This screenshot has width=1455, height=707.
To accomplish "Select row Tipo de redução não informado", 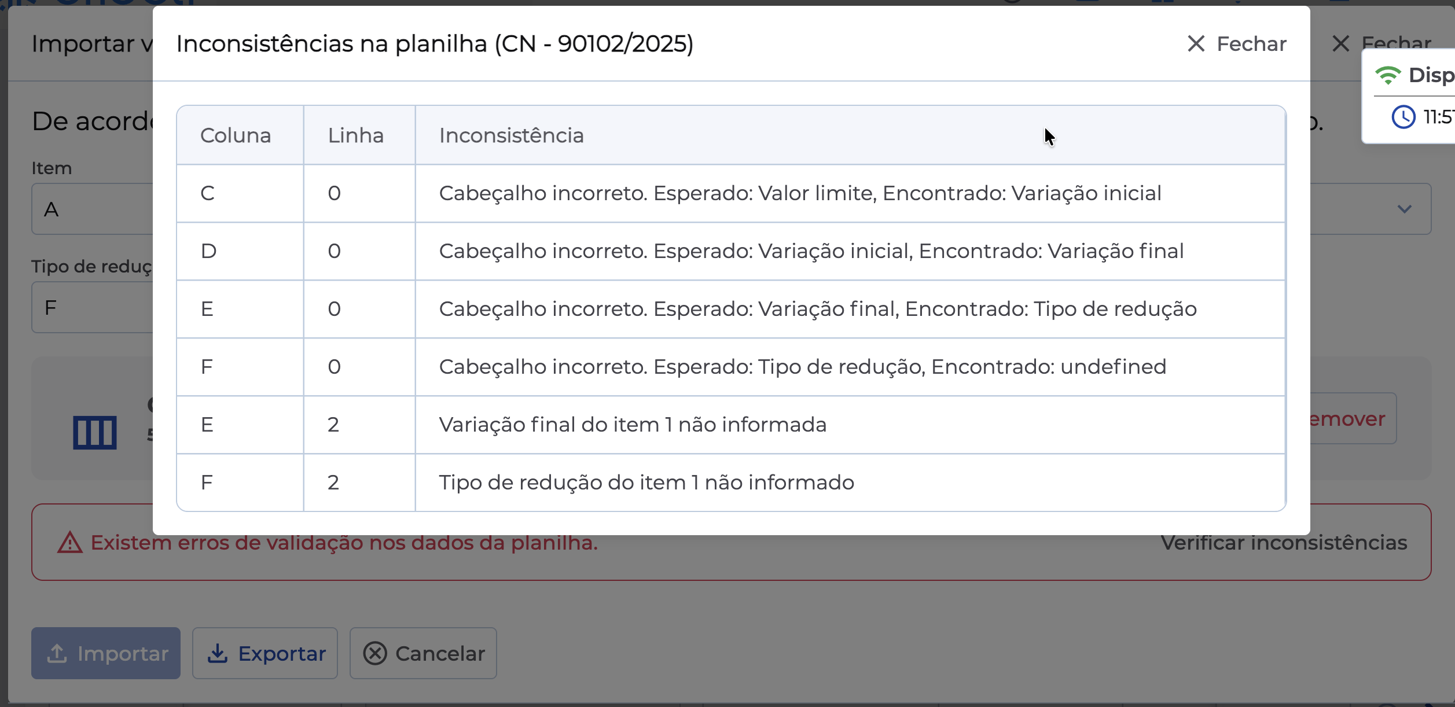I will point(646,483).
